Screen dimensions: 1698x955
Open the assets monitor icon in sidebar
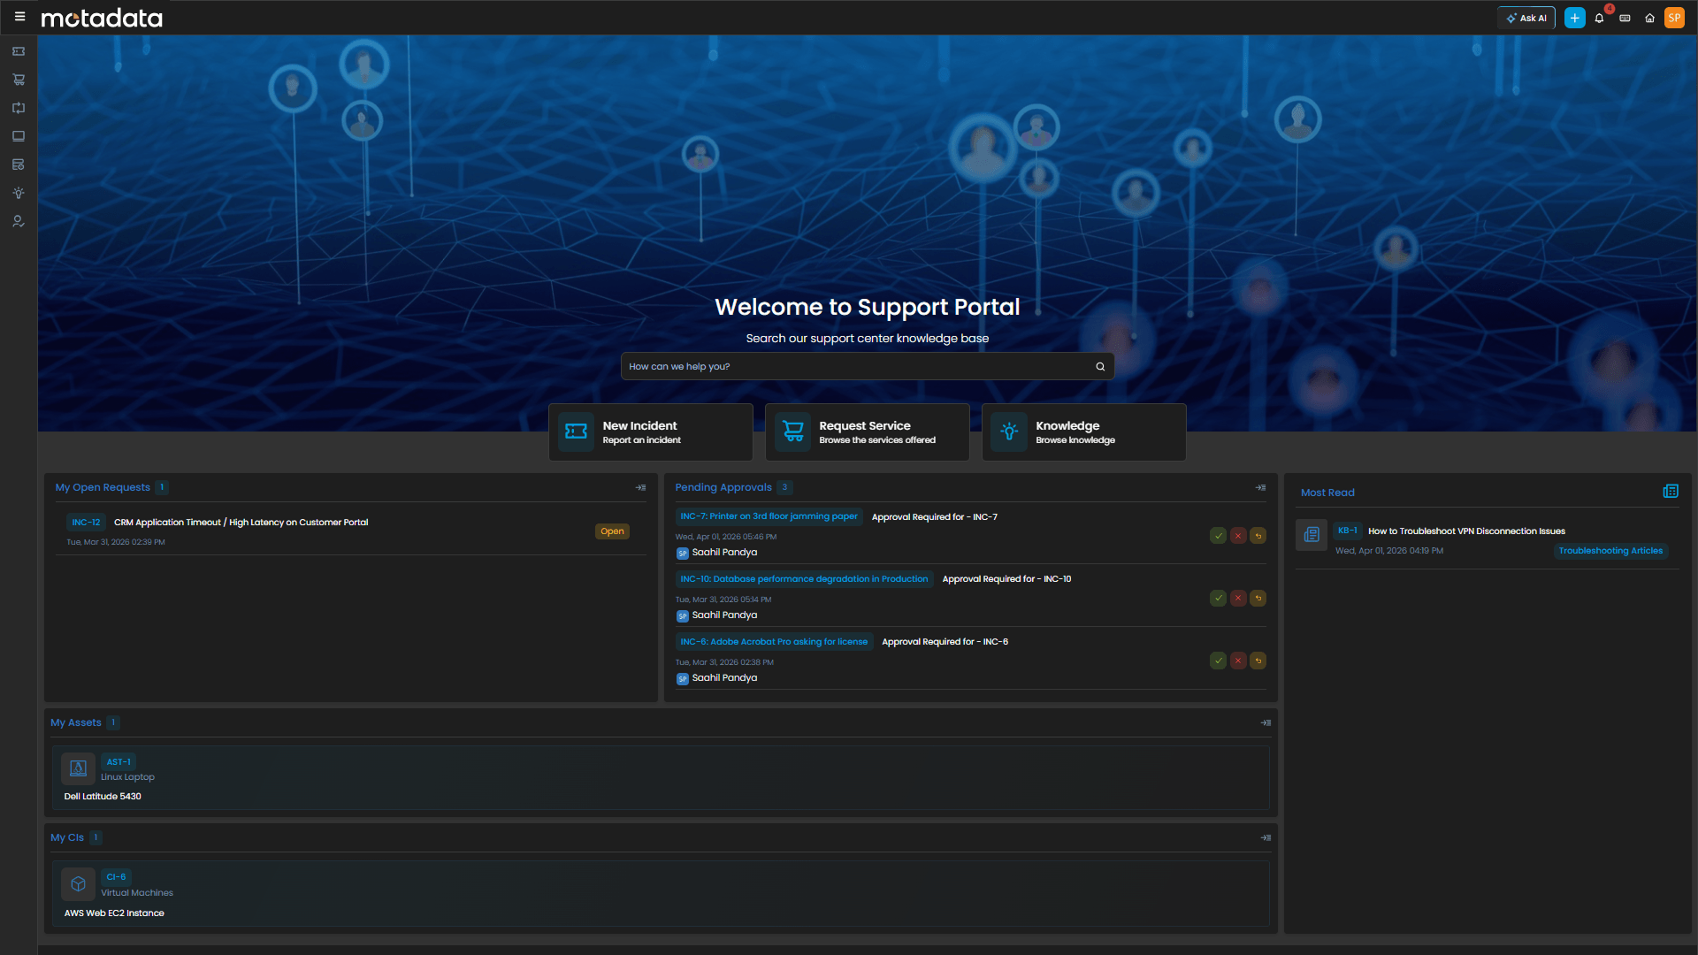pos(18,136)
